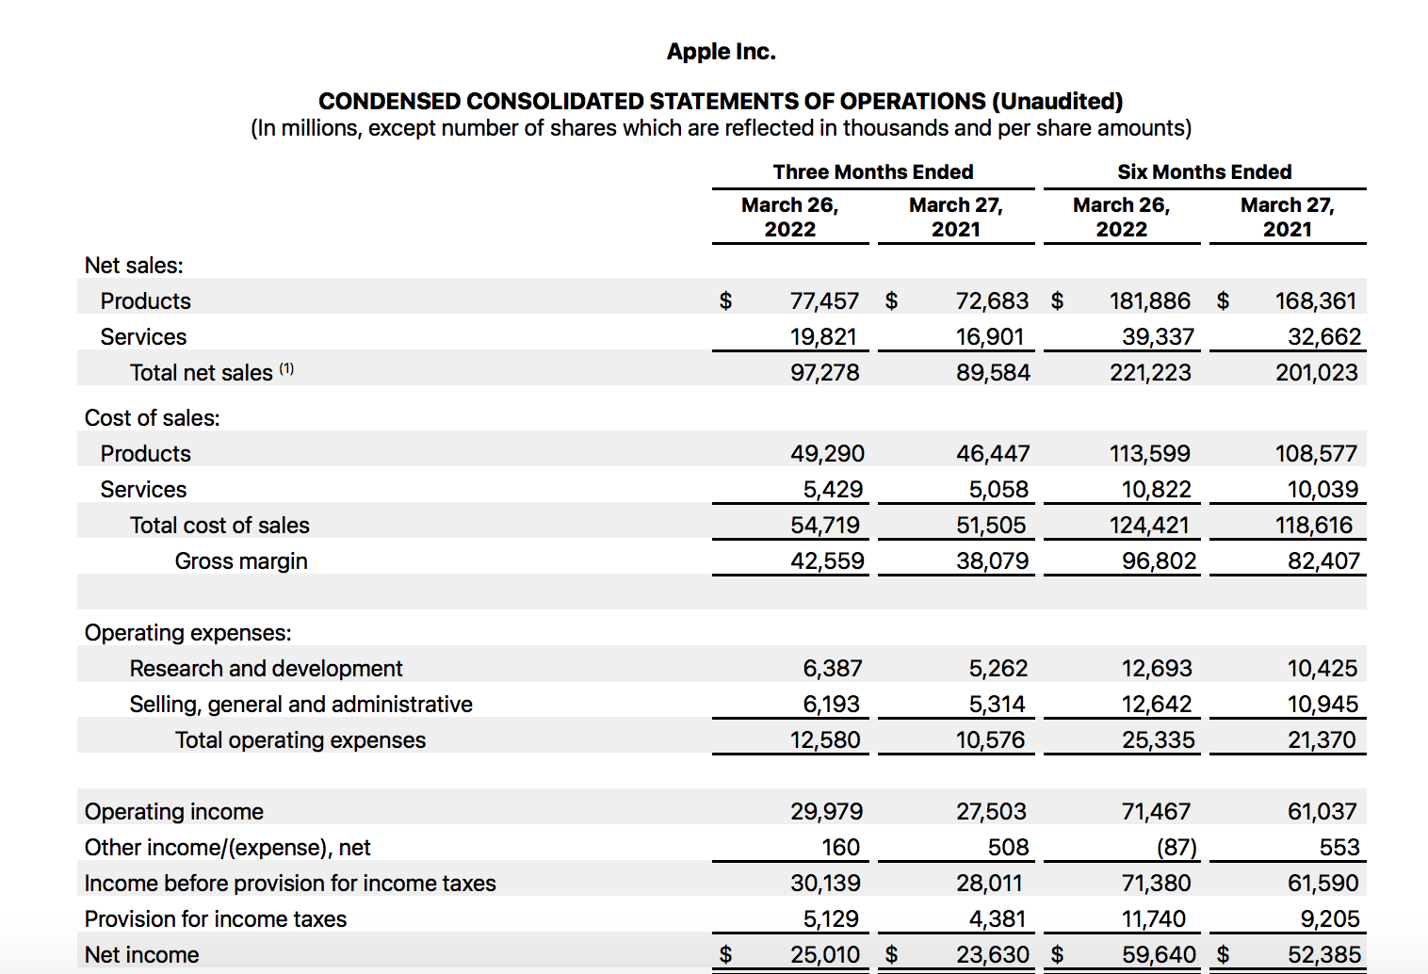Click the Selling, general and administrative value 6,193
Image resolution: width=1428 pixels, height=974 pixels.
[832, 705]
